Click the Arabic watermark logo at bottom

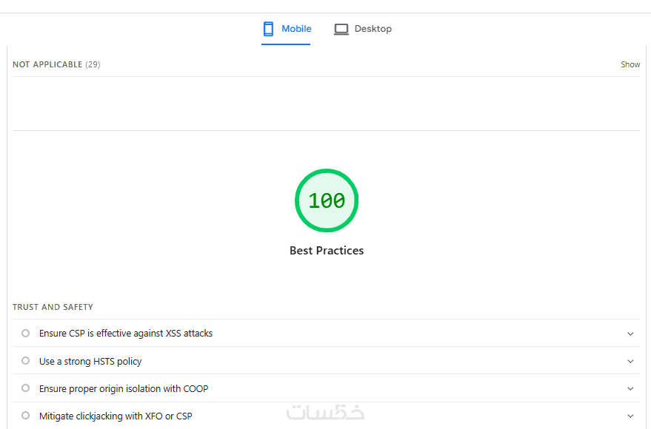(x=326, y=413)
